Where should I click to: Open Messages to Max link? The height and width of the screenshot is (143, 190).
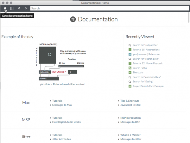click(x=62, y=105)
